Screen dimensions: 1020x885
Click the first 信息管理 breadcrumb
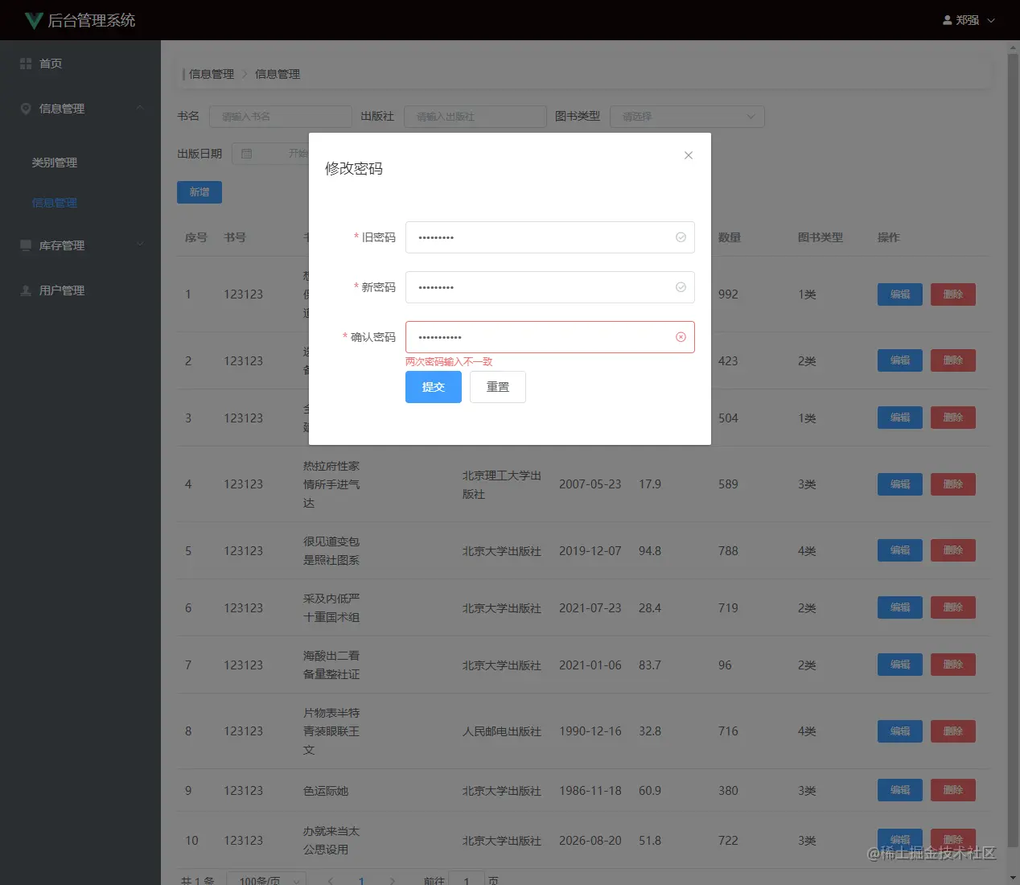click(212, 74)
